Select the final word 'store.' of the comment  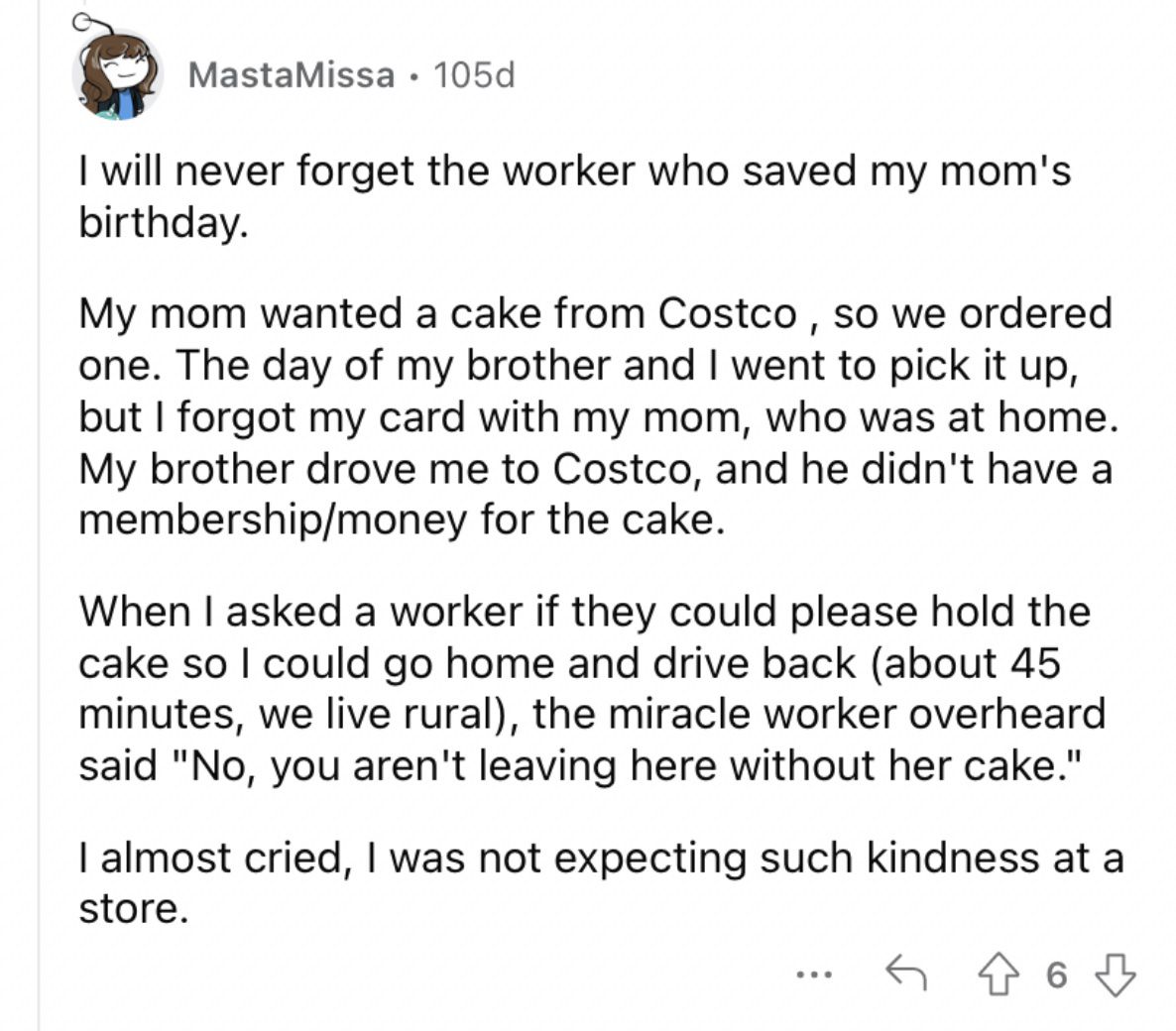(133, 909)
